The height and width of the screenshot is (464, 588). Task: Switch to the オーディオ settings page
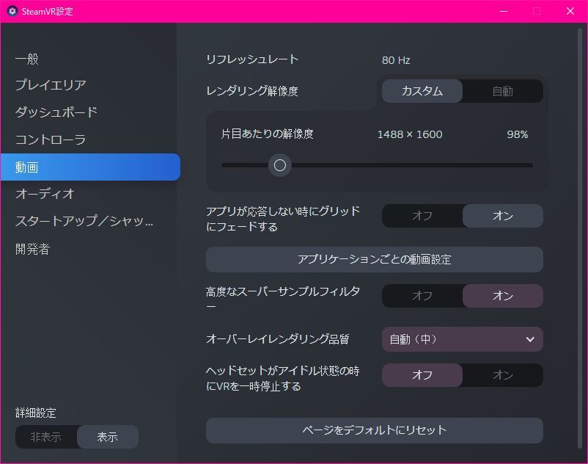[45, 194]
